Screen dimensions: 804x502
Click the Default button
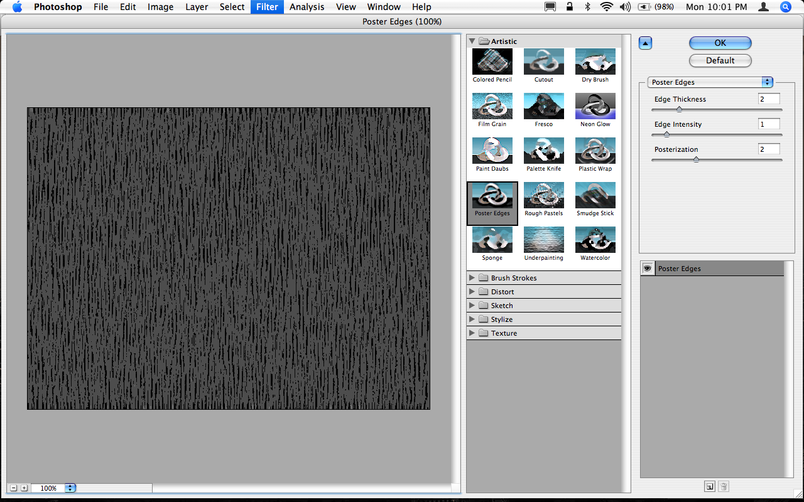point(720,60)
